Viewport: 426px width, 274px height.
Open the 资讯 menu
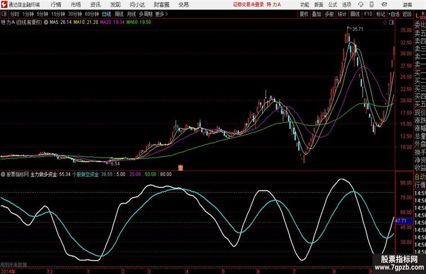[95, 5]
